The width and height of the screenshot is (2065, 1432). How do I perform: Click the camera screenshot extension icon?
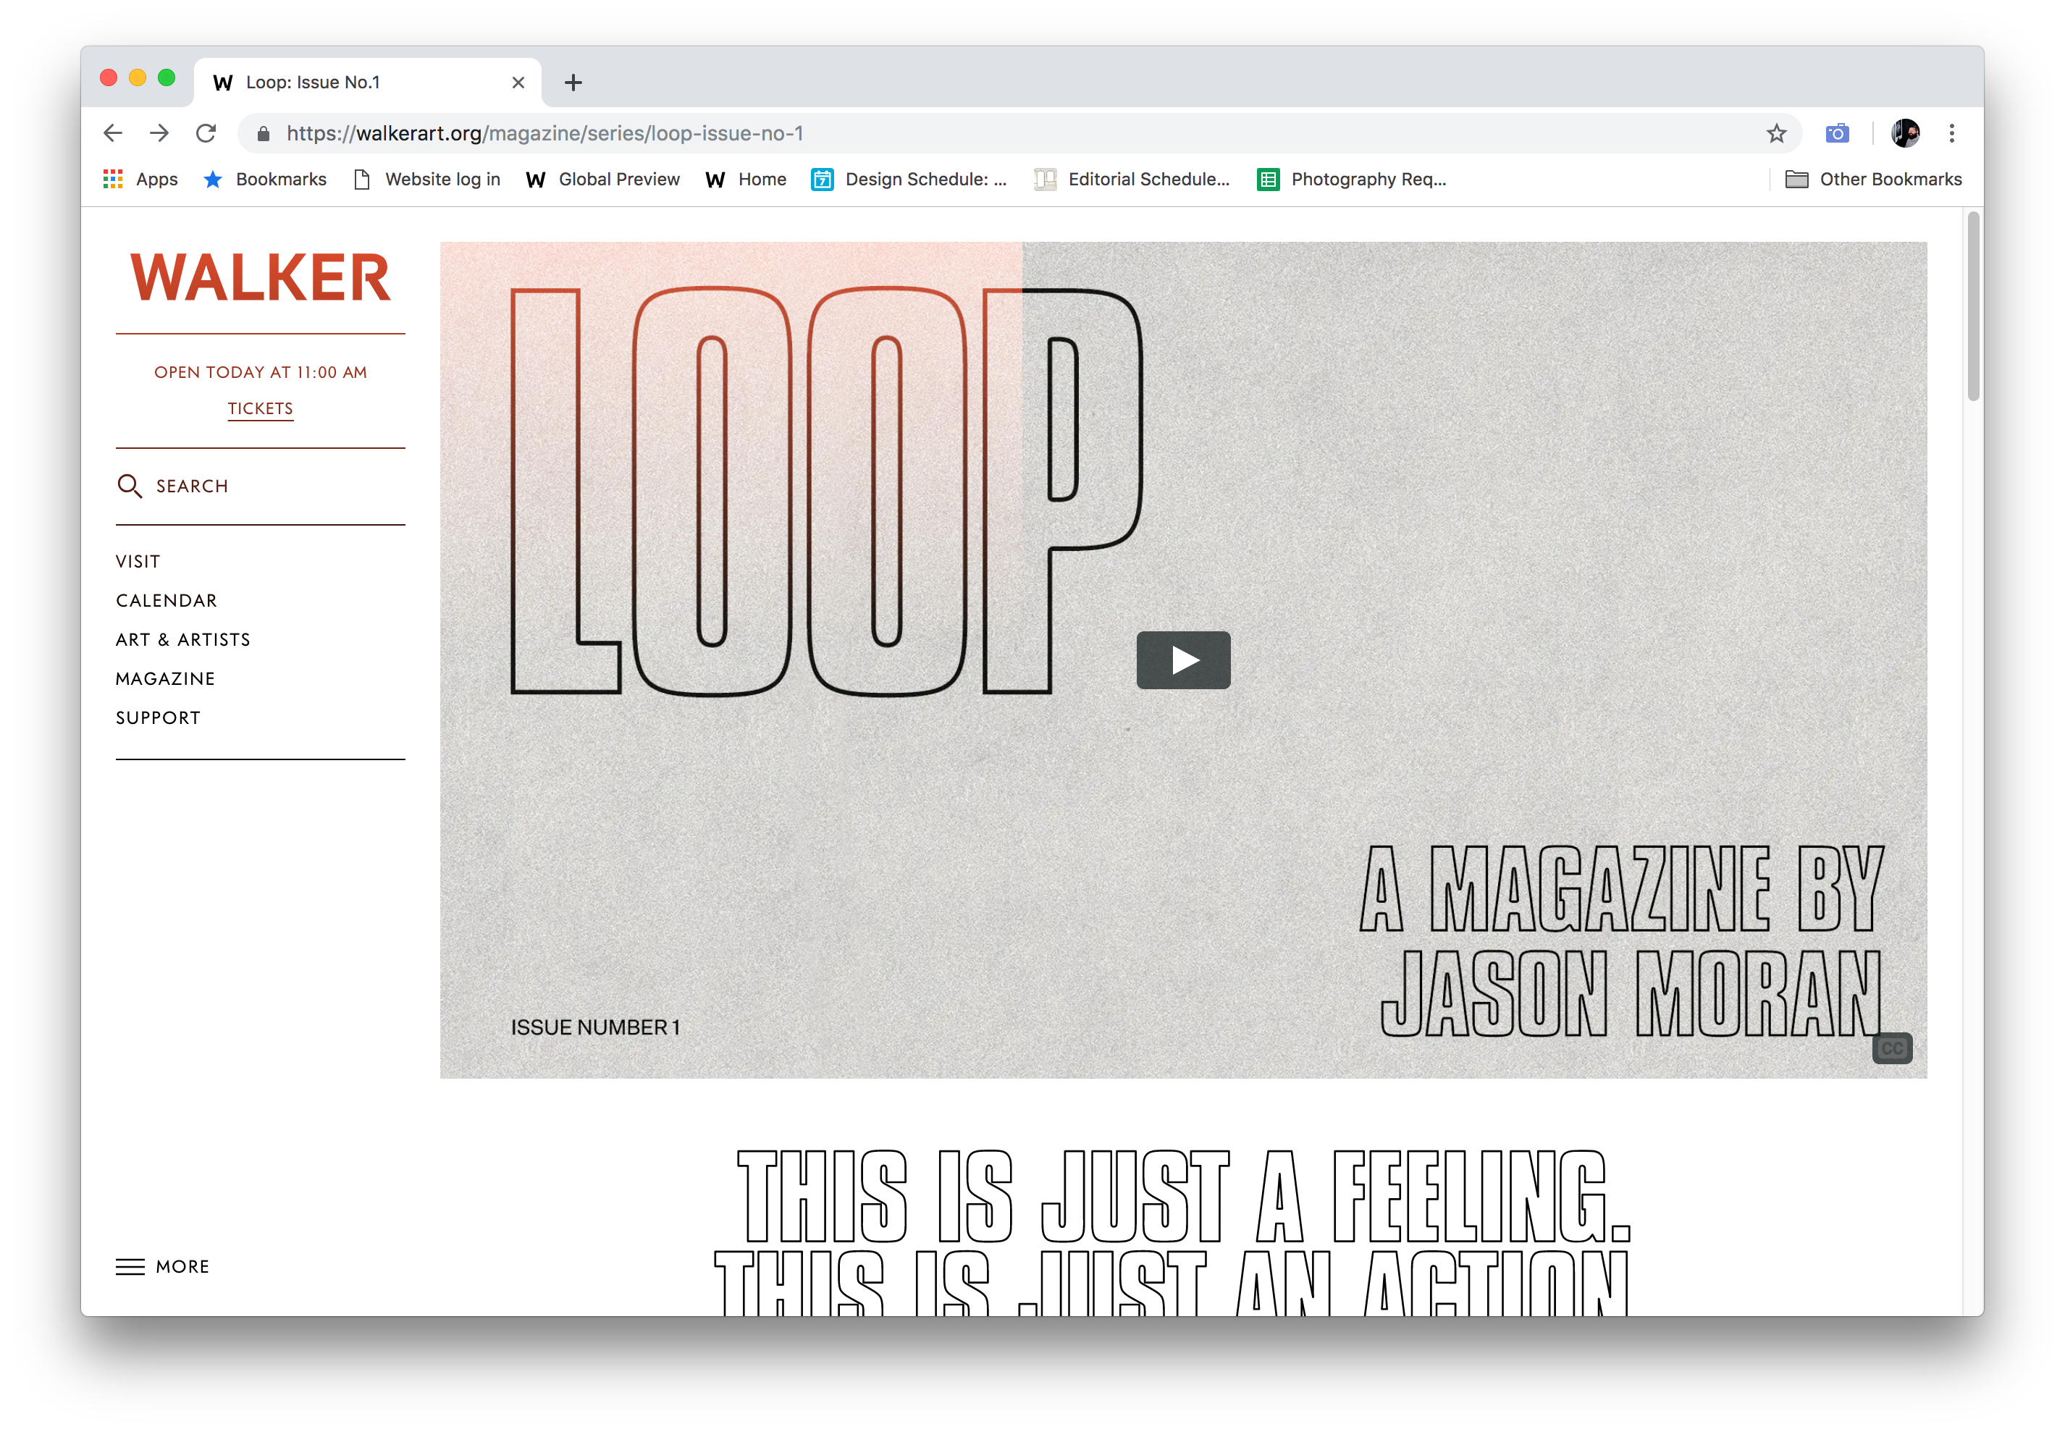[1837, 134]
